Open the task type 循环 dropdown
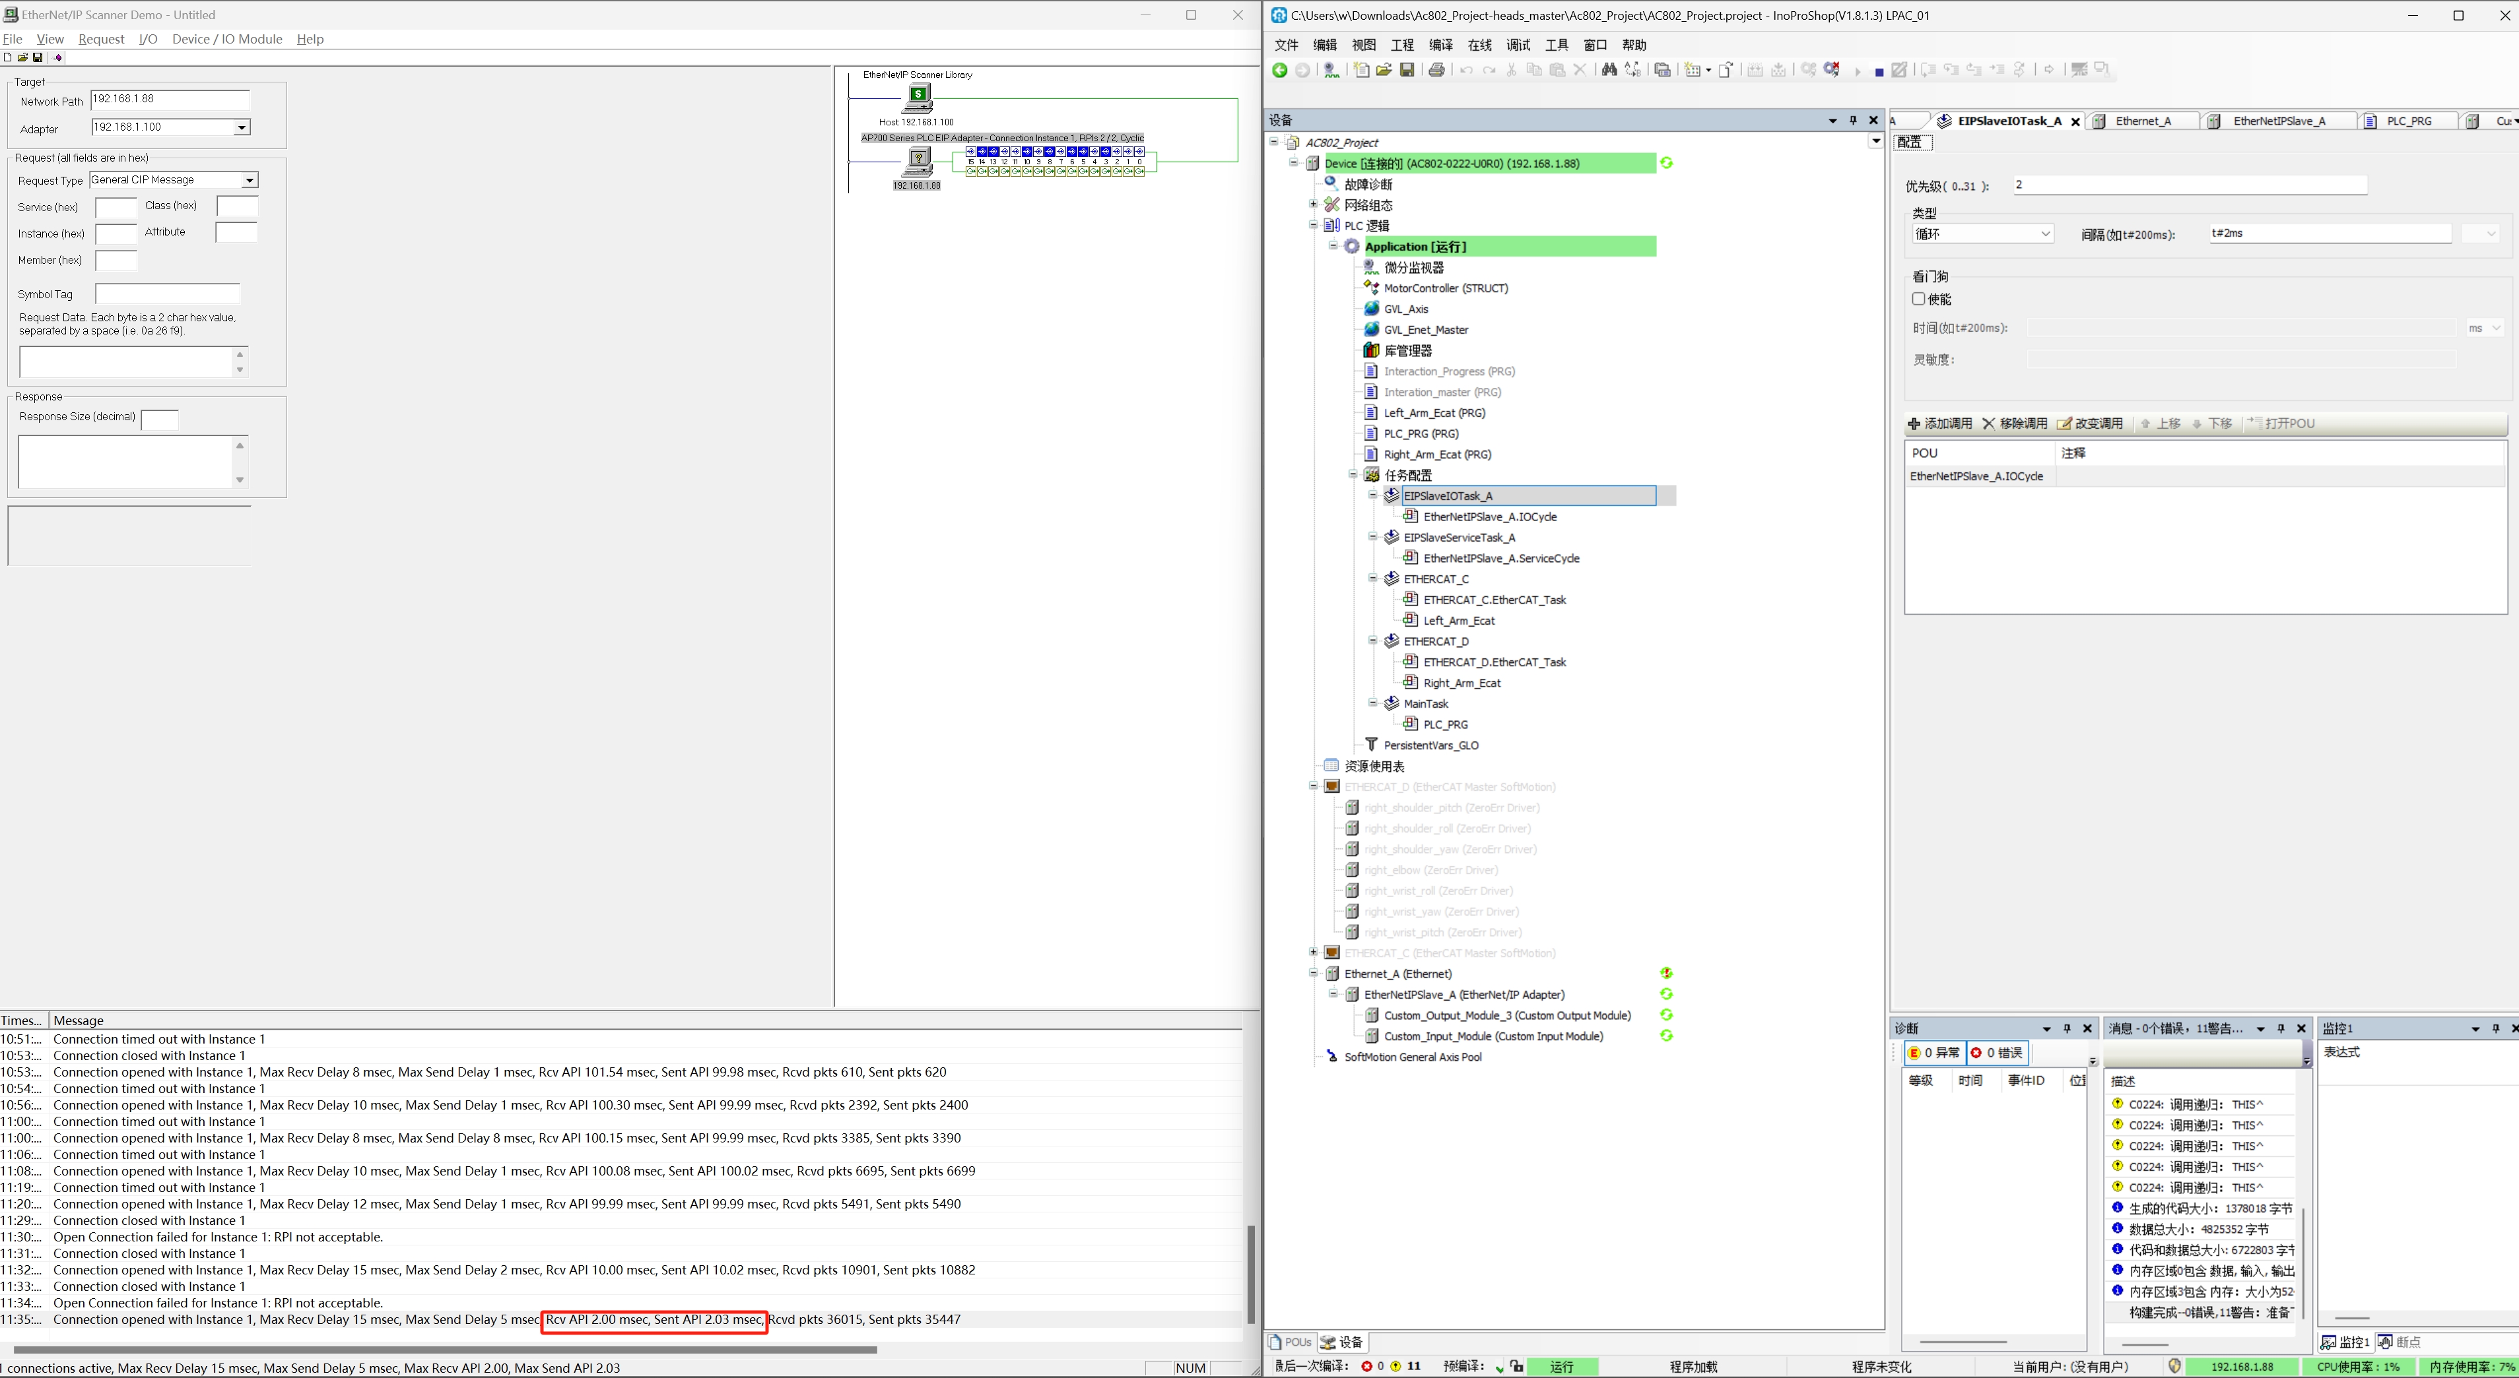 2045,235
